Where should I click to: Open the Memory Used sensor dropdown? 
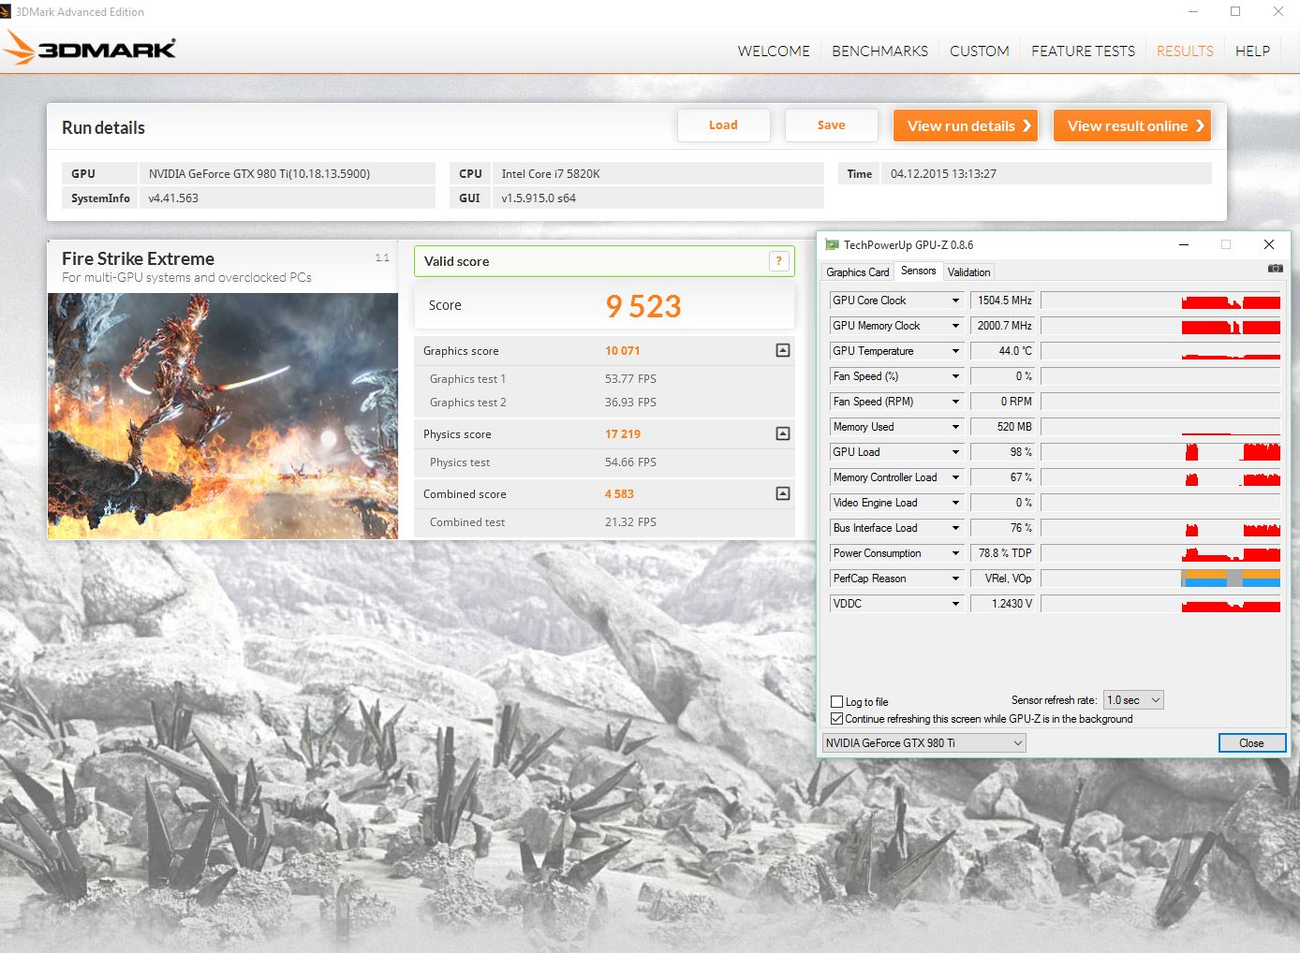(x=955, y=427)
